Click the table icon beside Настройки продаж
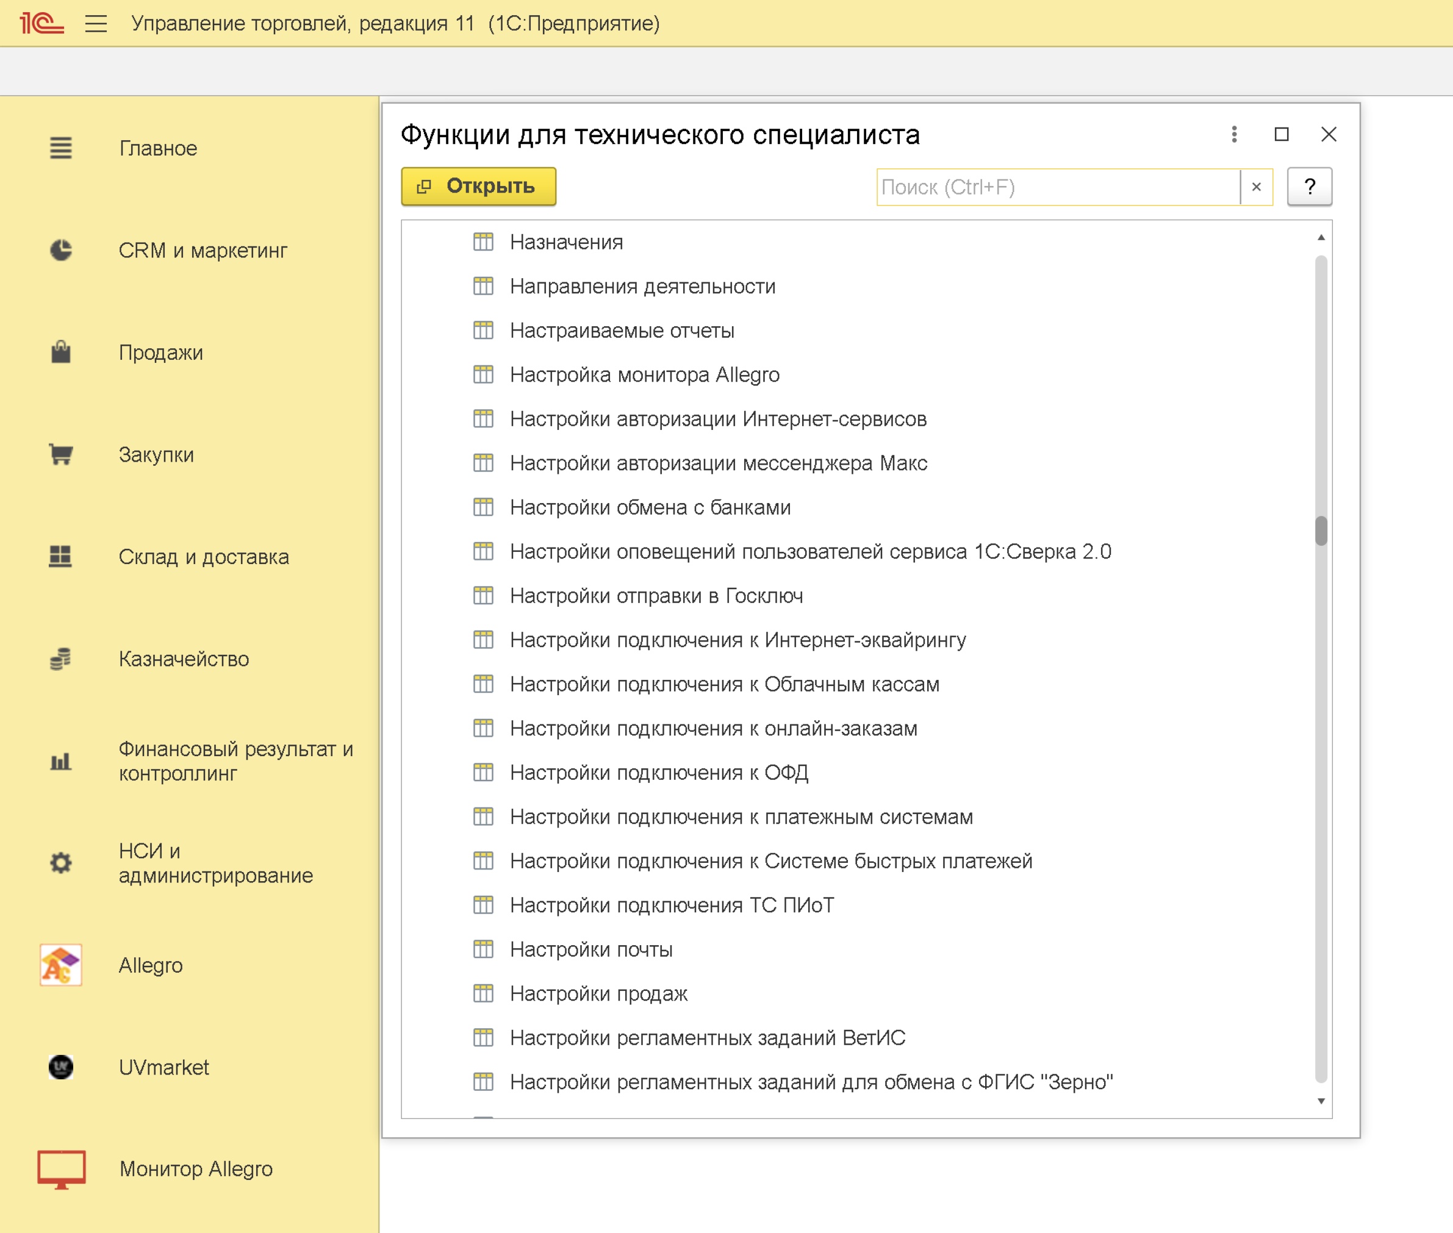The image size is (1453, 1233). (x=483, y=993)
